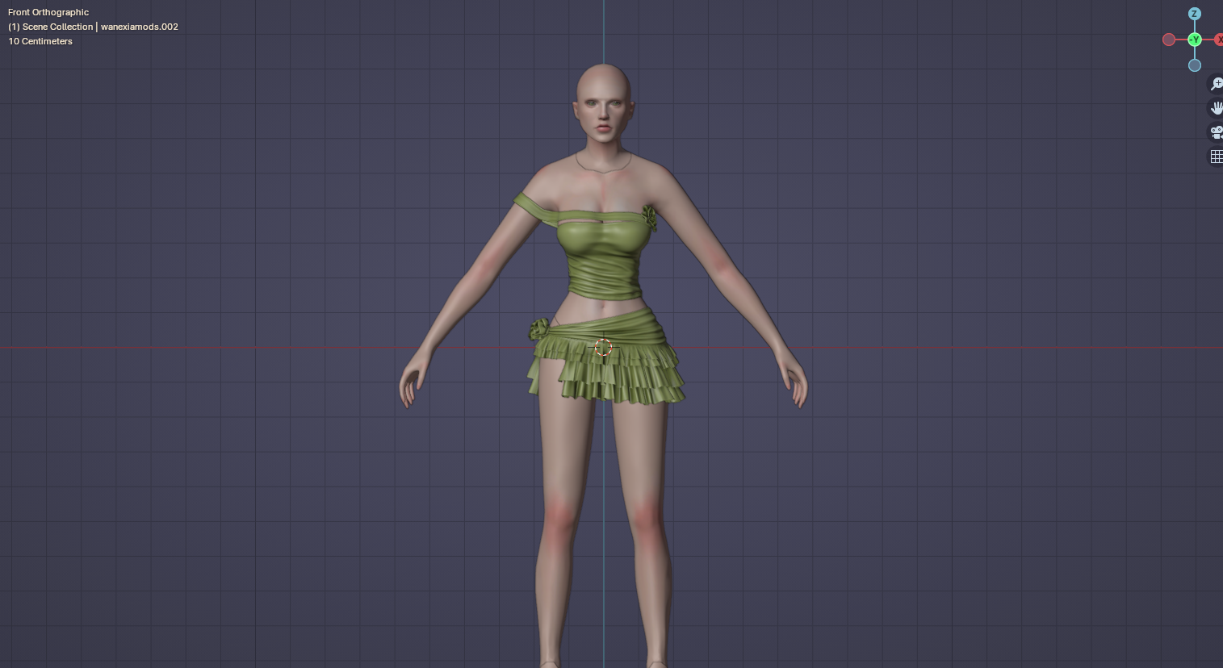Select the character's head in the viewport

603,105
